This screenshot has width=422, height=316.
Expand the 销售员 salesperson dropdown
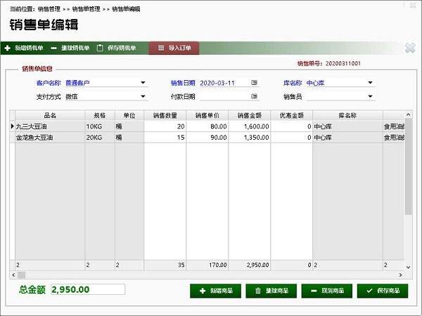[x=370, y=96]
